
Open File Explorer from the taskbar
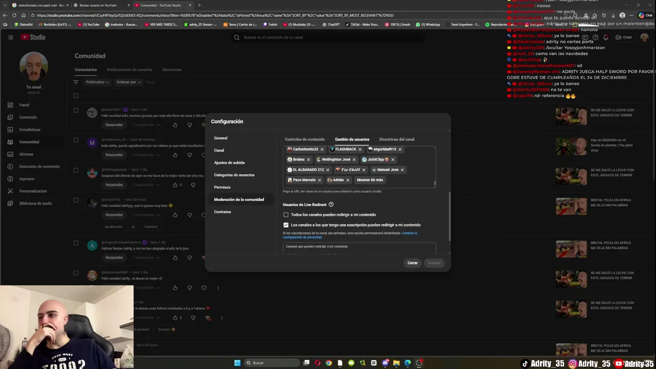396,363
